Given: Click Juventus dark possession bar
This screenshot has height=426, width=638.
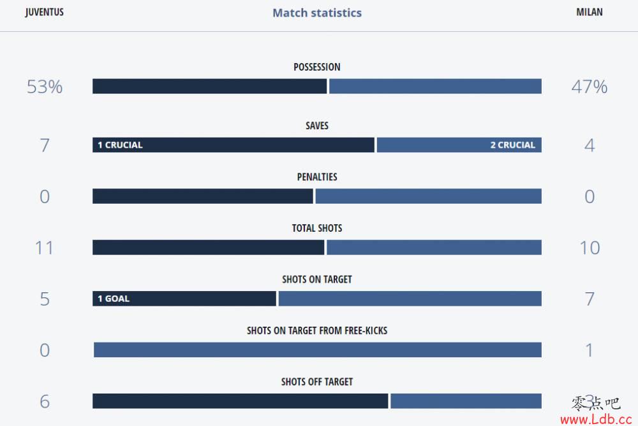Looking at the screenshot, I should [209, 86].
